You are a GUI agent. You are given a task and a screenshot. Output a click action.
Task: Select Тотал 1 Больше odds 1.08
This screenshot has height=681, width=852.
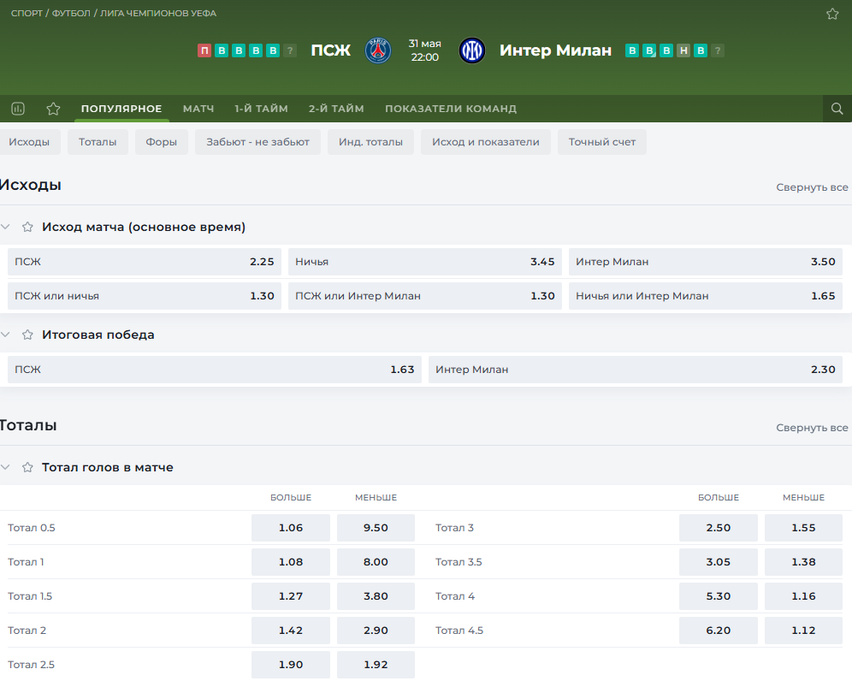291,562
